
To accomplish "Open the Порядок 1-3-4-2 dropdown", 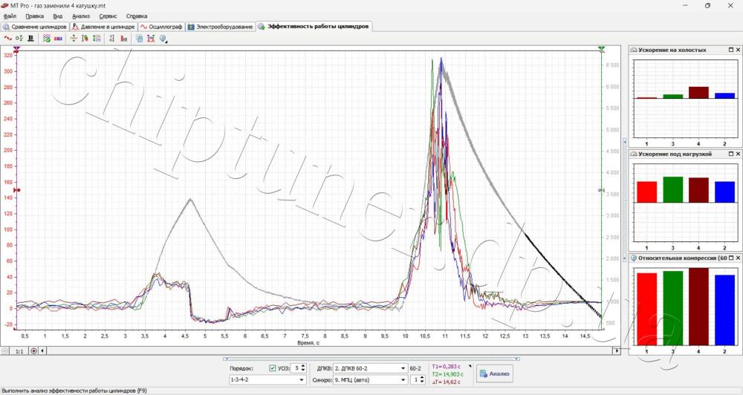I will click(267, 380).
